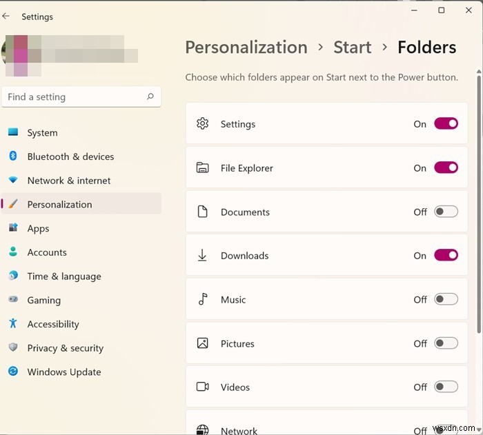Open Time & language section
Screen dimensions: 483x435
point(64,276)
